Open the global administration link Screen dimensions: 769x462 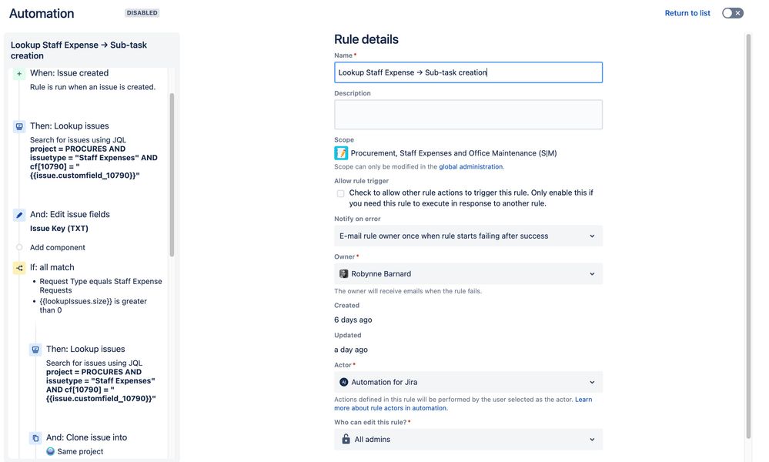tap(470, 167)
